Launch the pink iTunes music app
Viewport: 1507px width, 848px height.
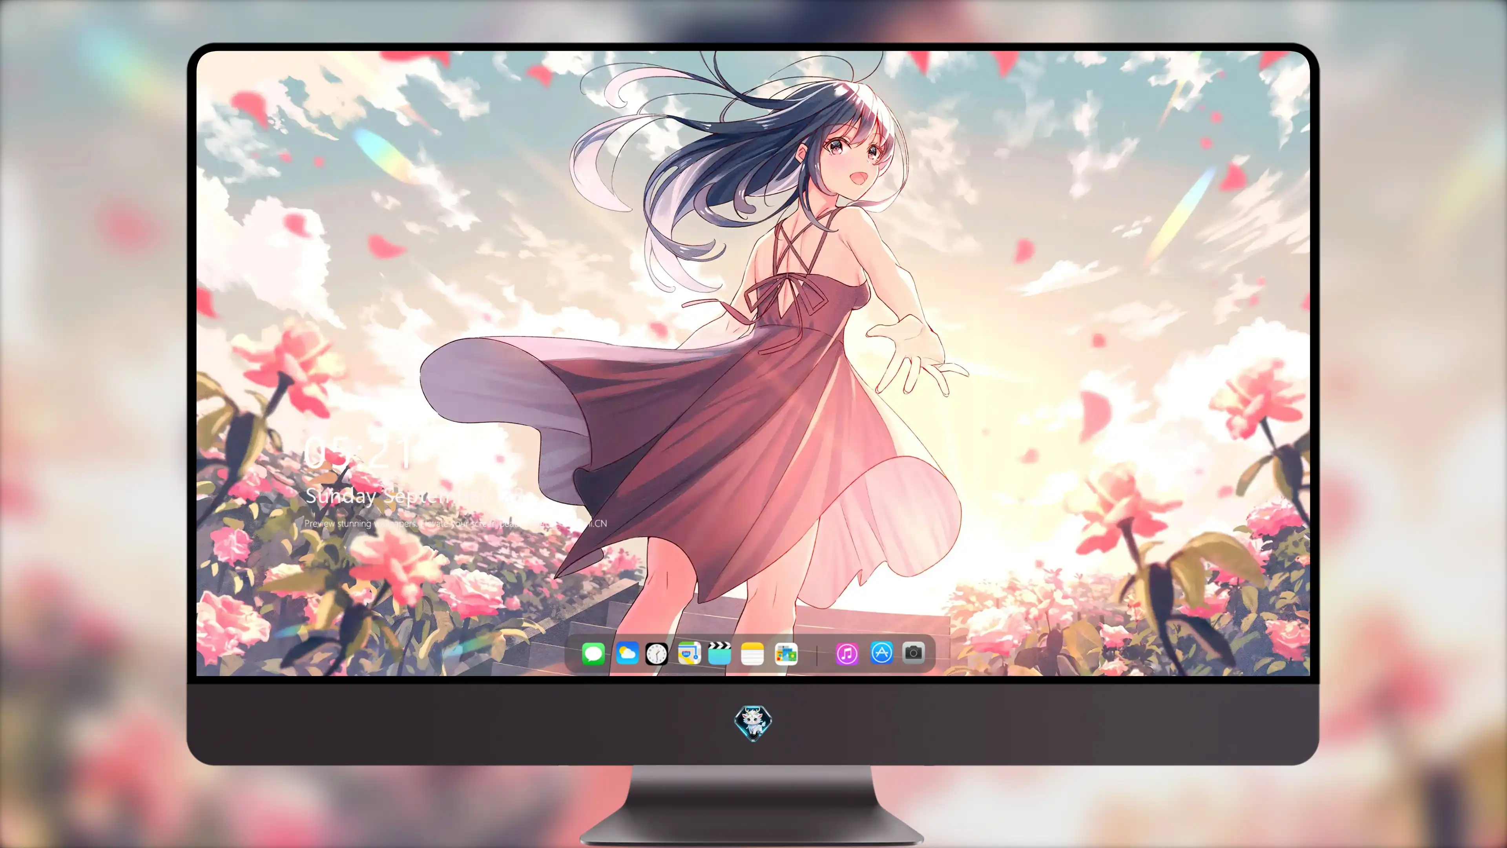[847, 654]
